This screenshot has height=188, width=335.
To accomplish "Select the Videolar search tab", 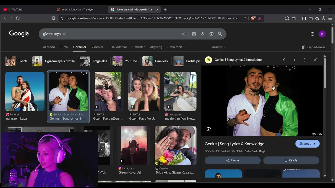I will click(97, 47).
